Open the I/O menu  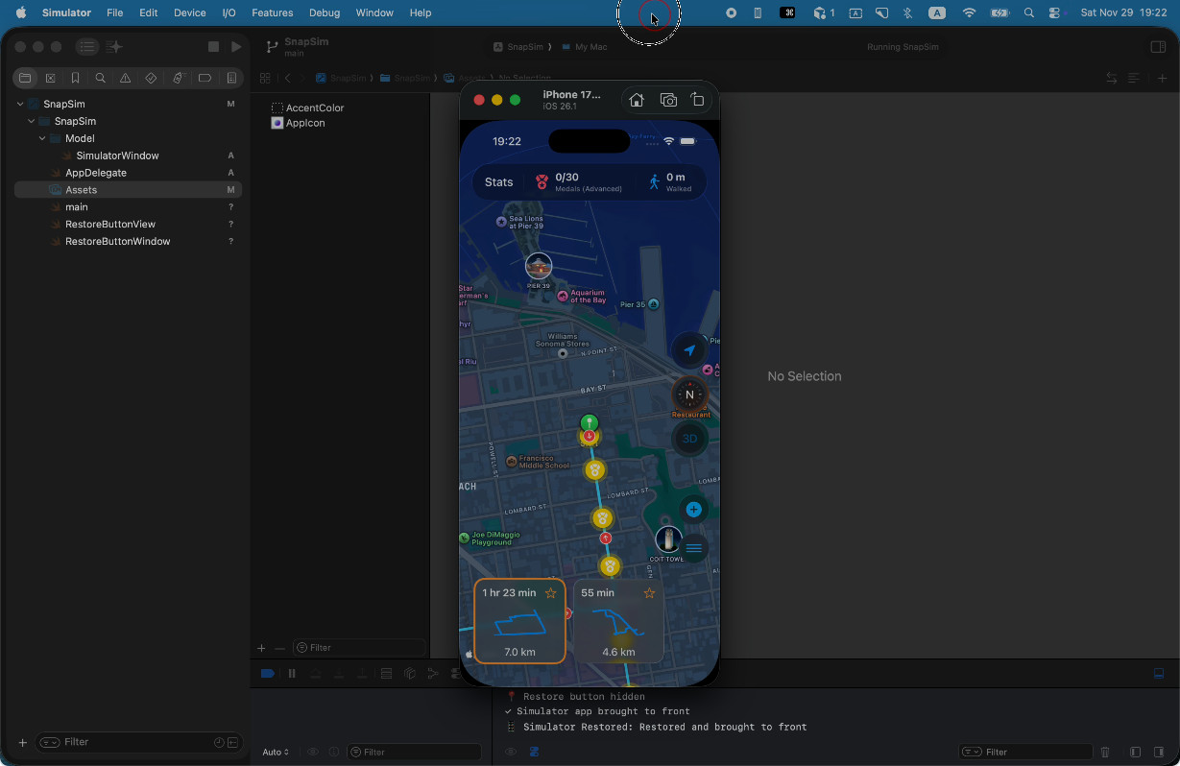click(x=229, y=12)
